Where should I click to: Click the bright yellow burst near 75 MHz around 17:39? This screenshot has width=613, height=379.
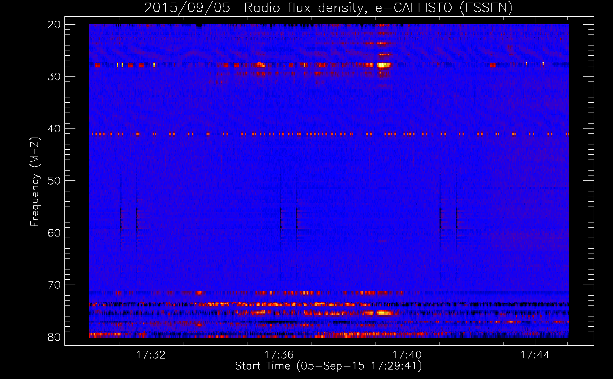384,313
